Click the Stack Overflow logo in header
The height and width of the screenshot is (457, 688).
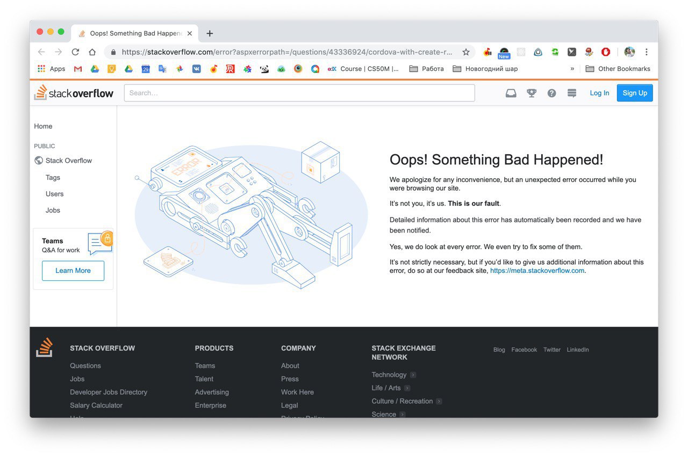(74, 93)
